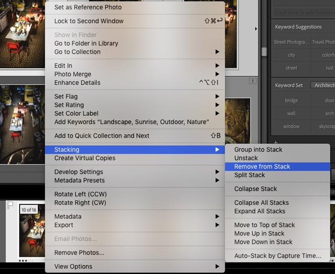Click Collapse Stack

point(278,189)
